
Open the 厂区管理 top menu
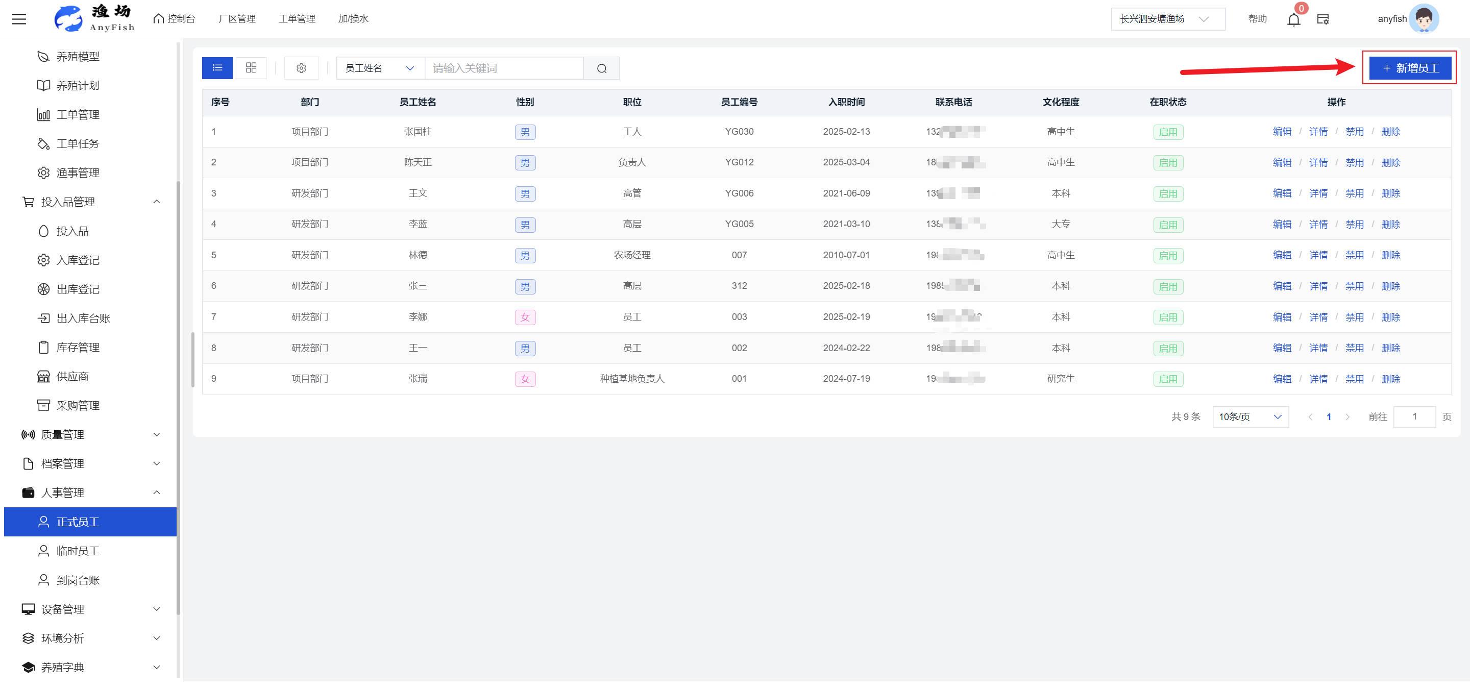tap(237, 19)
